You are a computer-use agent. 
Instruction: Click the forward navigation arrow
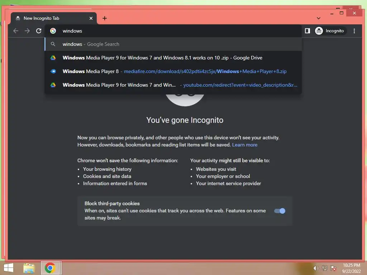[27, 31]
